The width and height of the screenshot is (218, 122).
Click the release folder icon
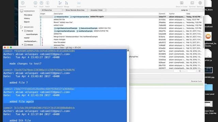click(26, 45)
